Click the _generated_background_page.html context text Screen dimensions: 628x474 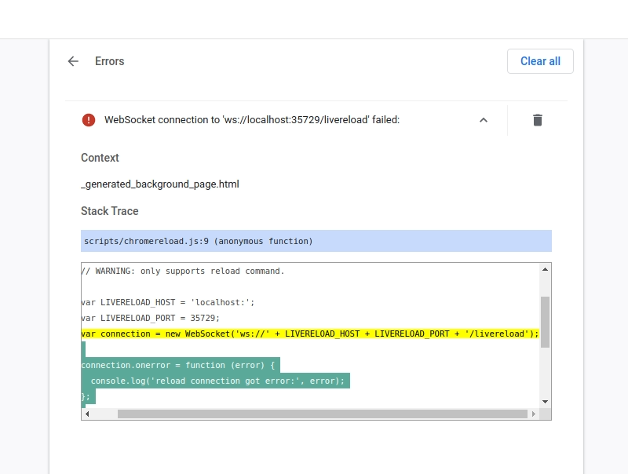click(159, 184)
